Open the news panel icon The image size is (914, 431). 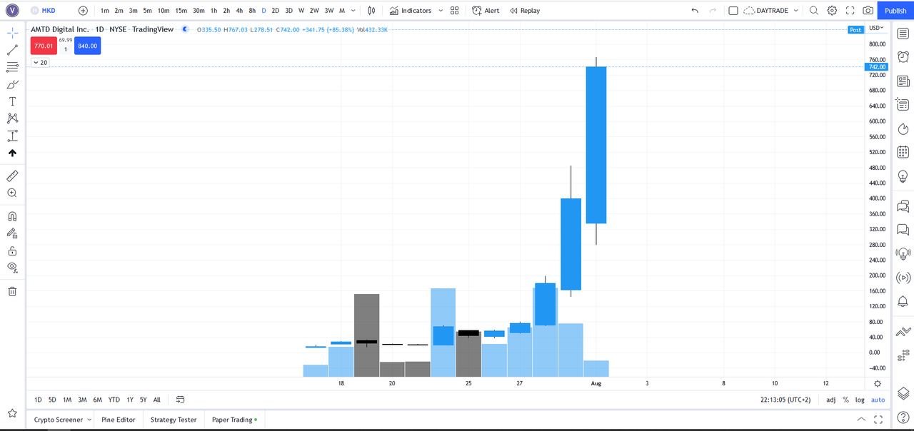[903, 81]
